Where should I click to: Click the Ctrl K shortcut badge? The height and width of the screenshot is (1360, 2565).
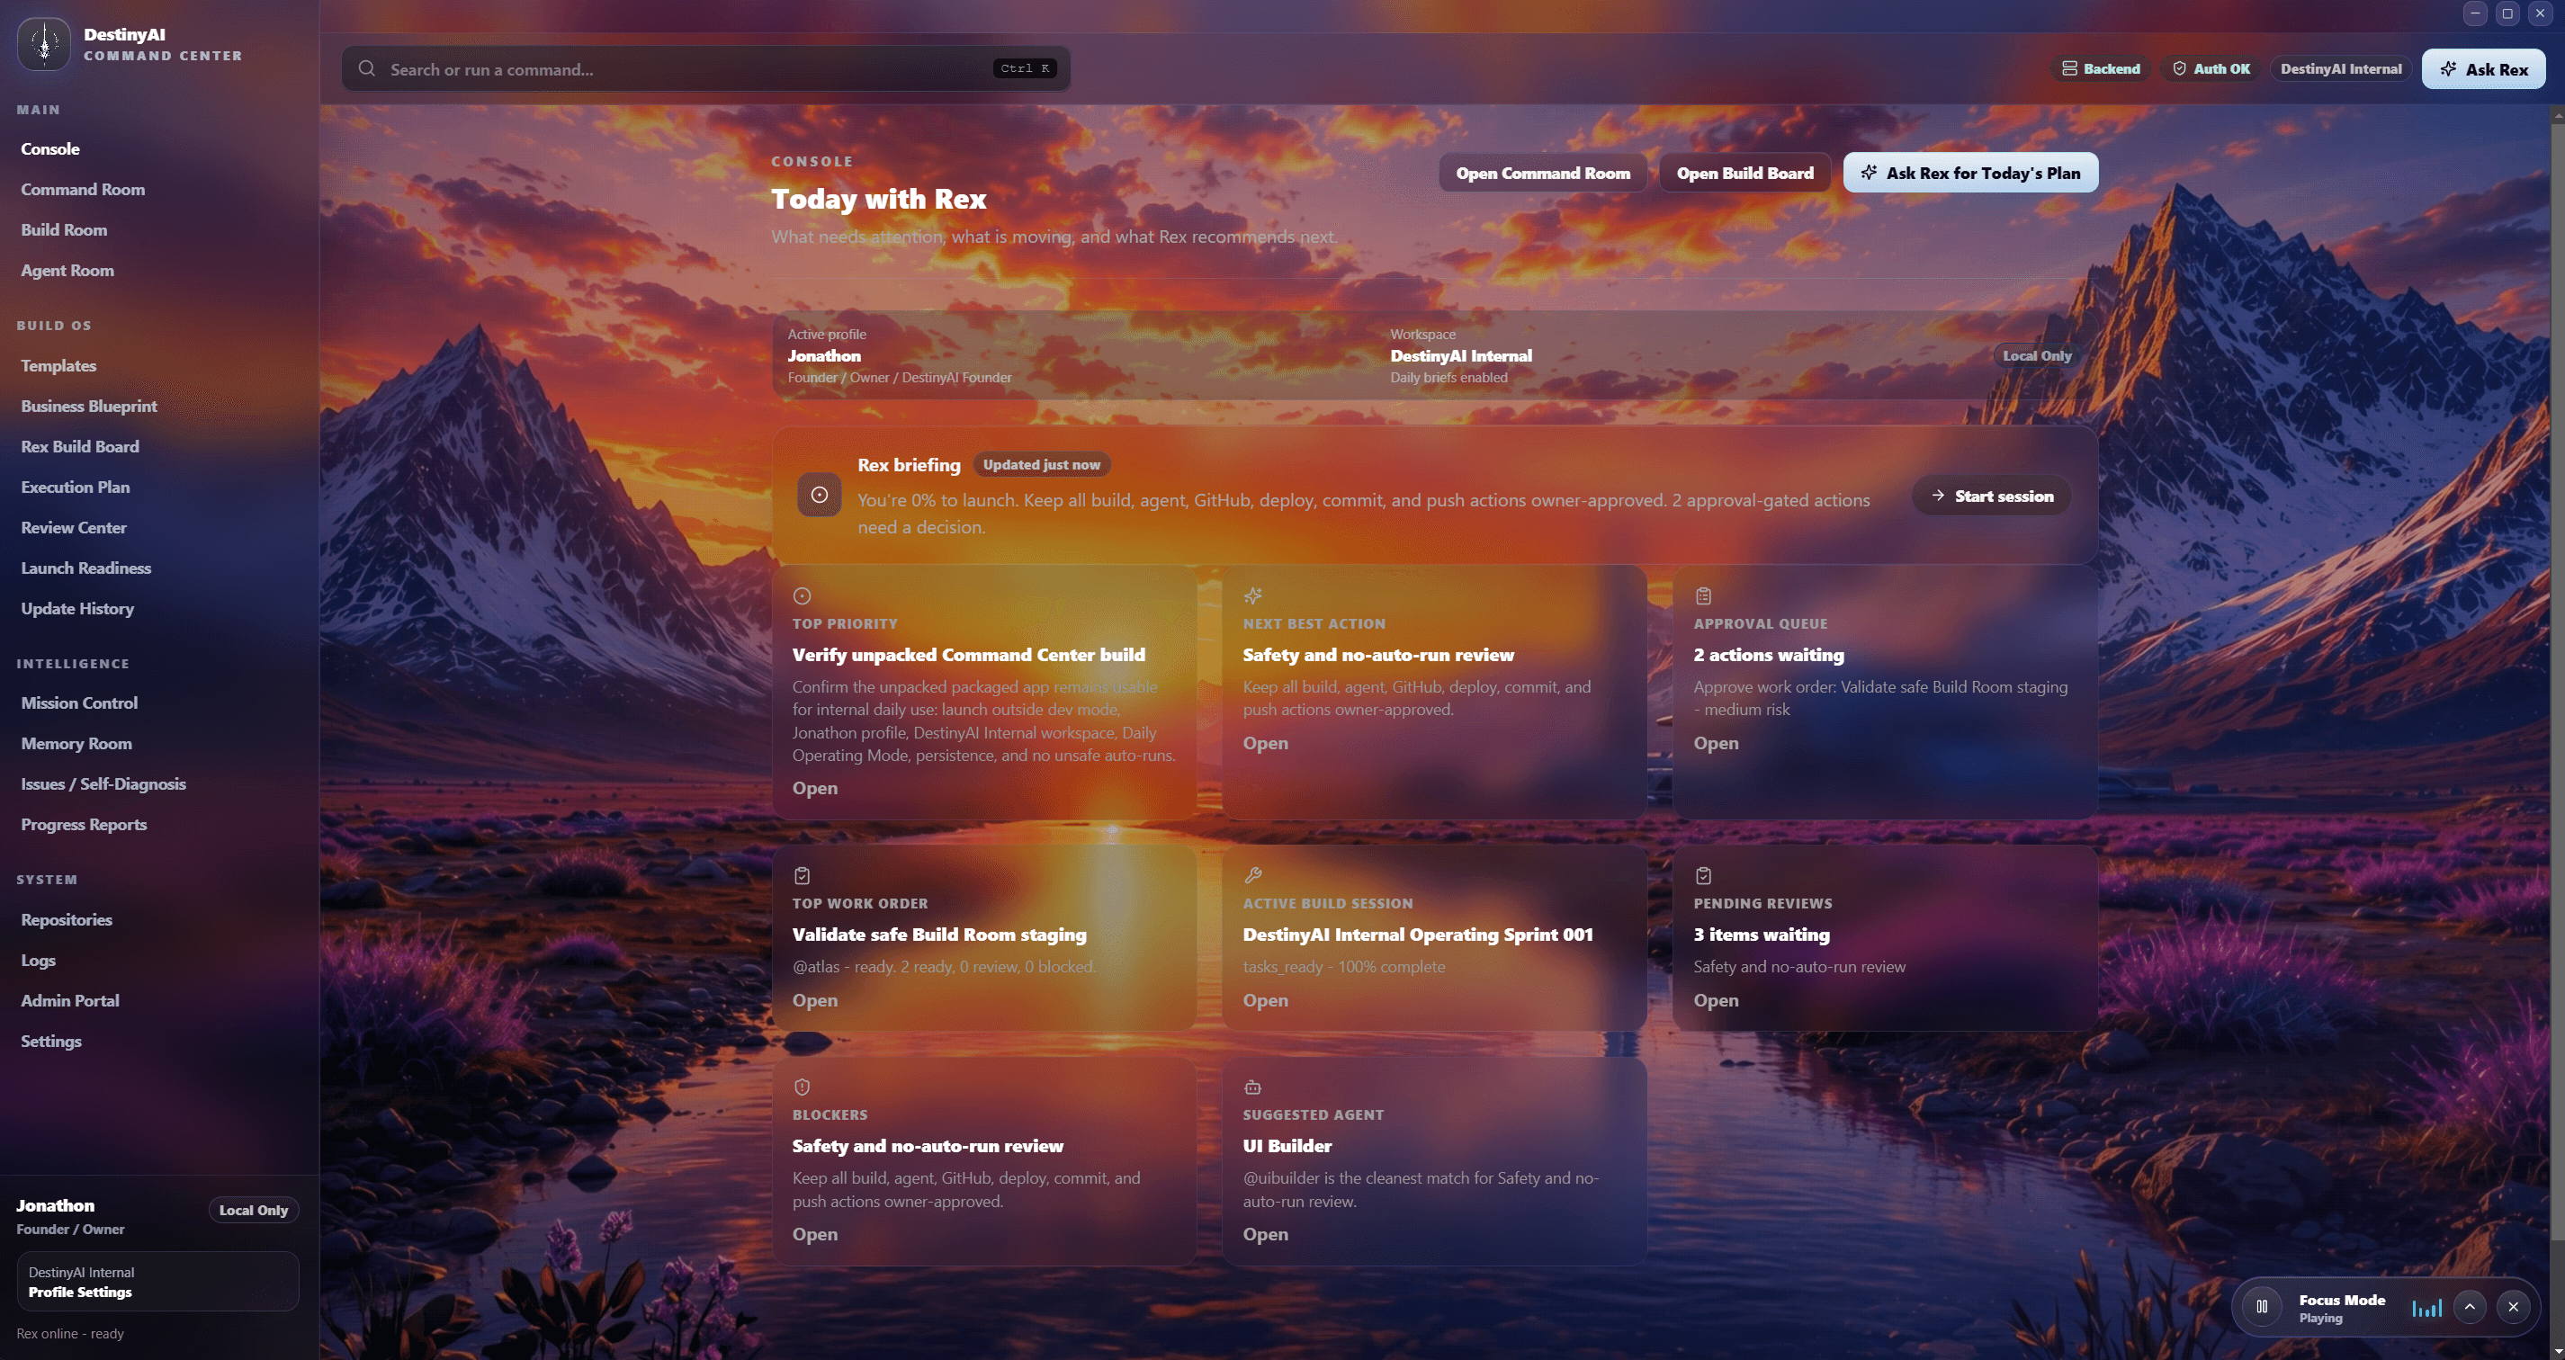pos(1025,68)
